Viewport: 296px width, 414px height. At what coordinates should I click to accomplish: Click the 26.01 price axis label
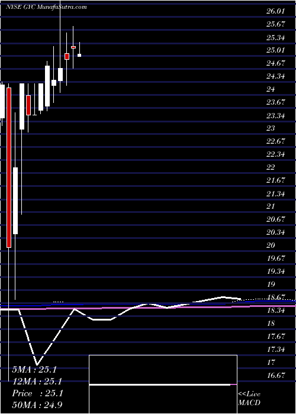tap(276, 11)
